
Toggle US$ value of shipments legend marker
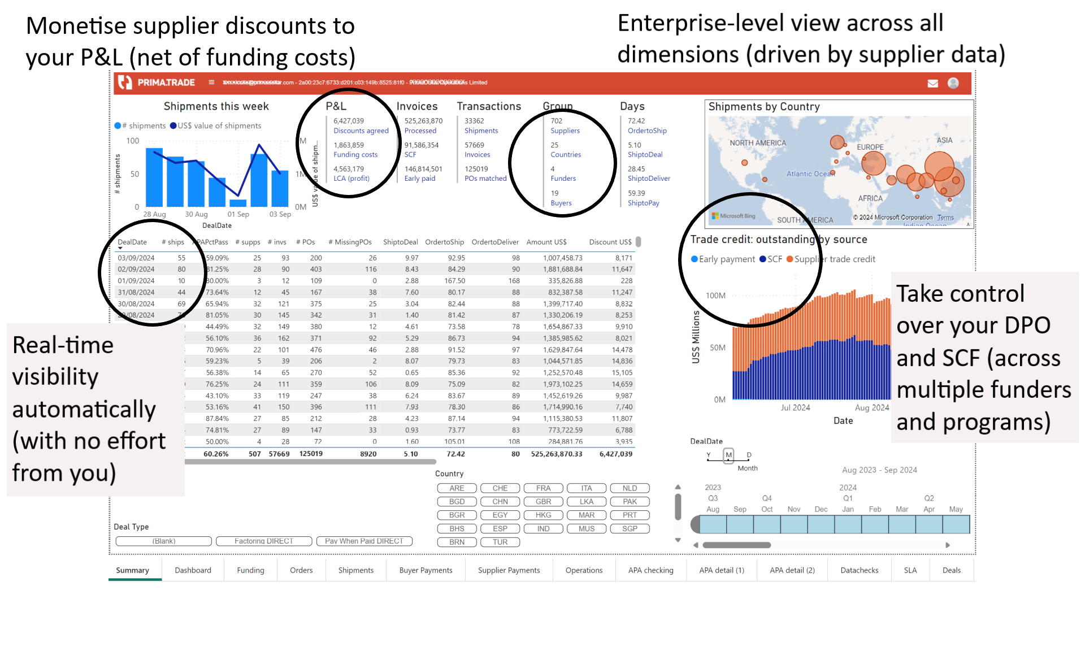[173, 125]
